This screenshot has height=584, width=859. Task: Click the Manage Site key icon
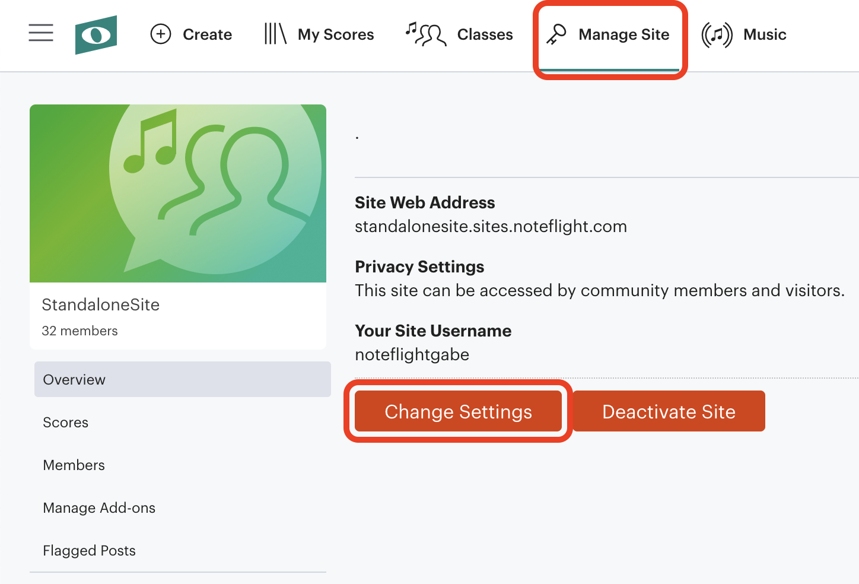pos(556,34)
